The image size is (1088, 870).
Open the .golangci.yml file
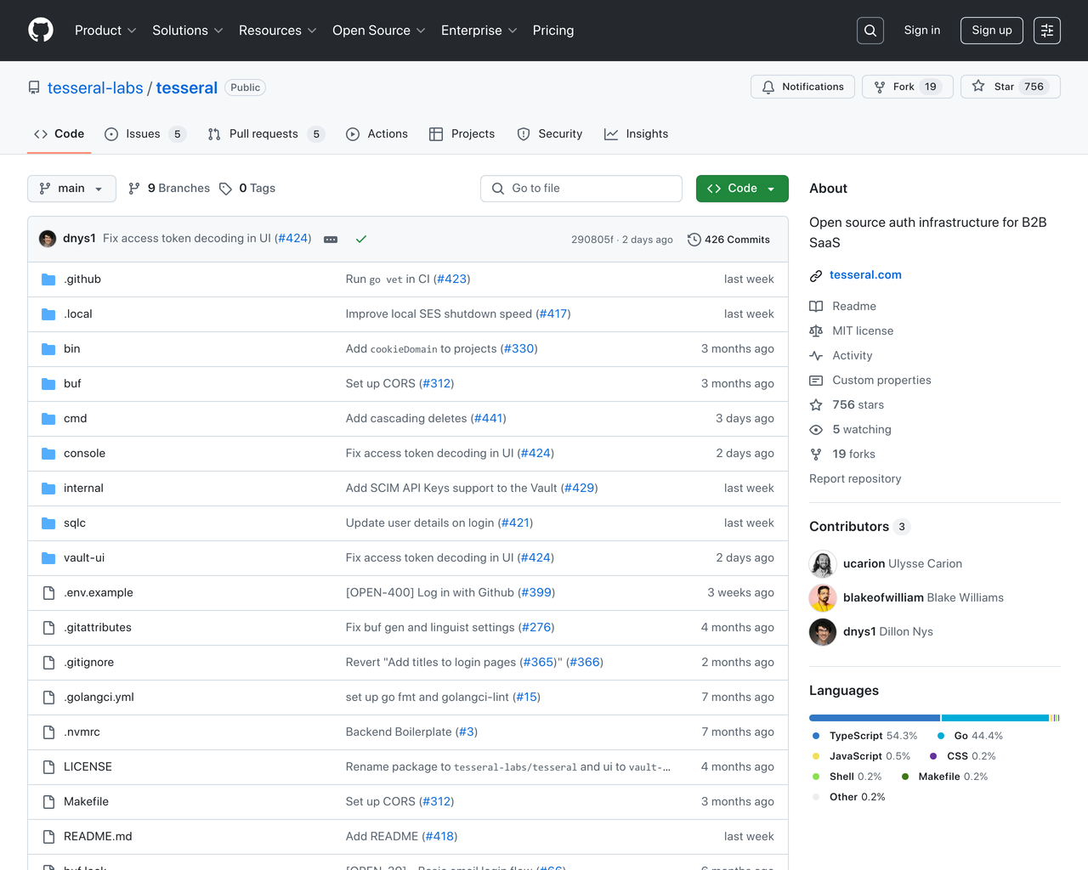point(99,698)
